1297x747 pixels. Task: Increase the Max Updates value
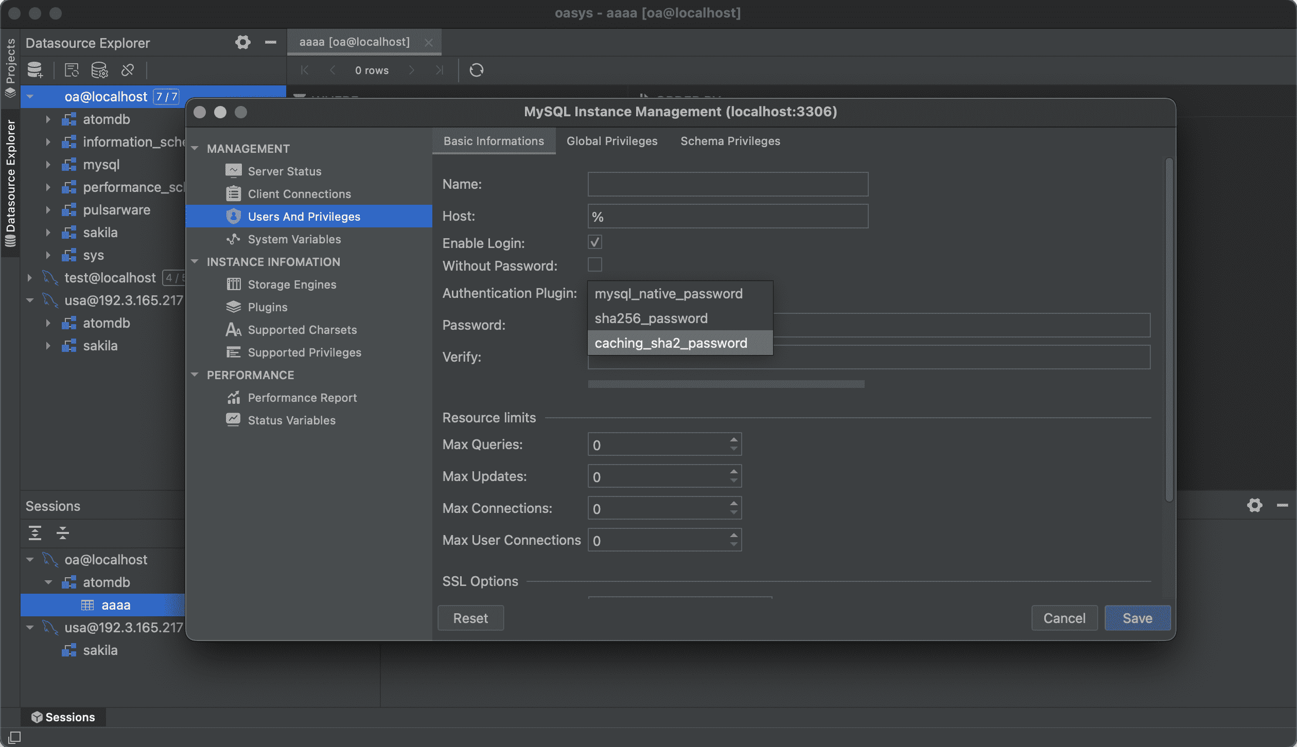pyautogui.click(x=734, y=471)
